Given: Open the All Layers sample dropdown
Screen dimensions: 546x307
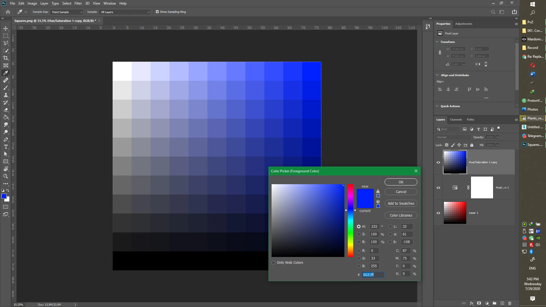Looking at the screenshot, I should click(125, 12).
